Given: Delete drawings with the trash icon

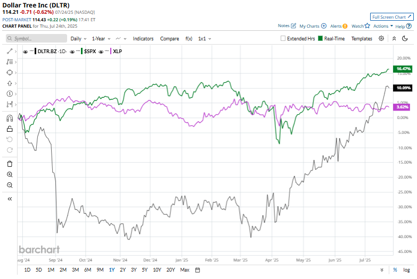Looking at the screenshot, I should (x=10, y=164).
